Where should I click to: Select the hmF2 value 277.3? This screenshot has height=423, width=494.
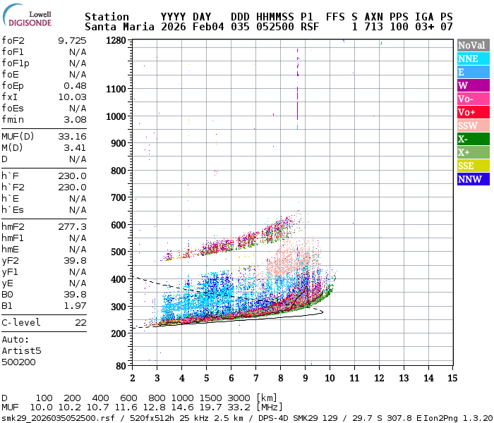72,226
